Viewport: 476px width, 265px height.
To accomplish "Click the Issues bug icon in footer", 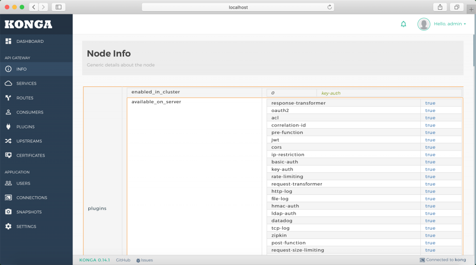I will click(138, 260).
